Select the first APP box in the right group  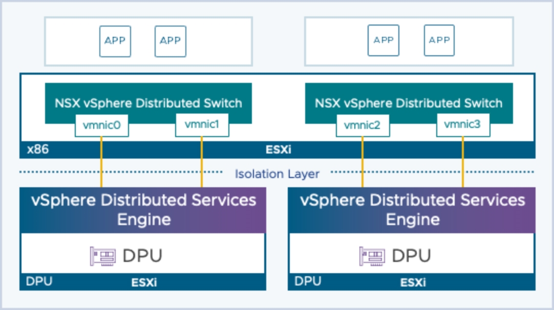pyautogui.click(x=383, y=40)
